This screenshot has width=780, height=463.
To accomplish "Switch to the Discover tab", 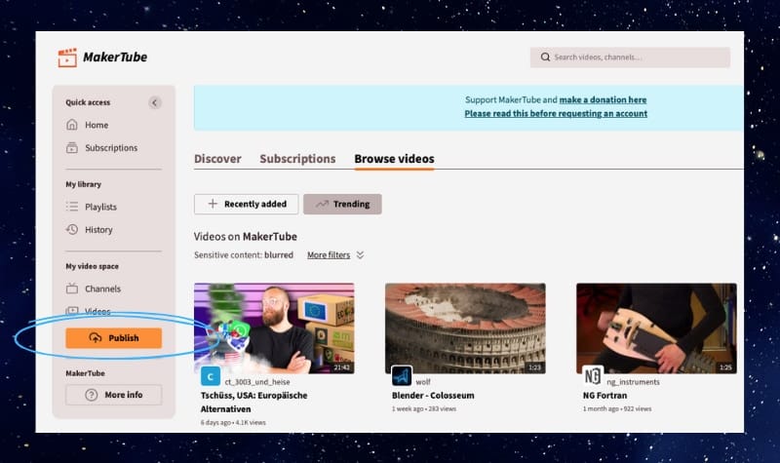I will click(x=217, y=159).
